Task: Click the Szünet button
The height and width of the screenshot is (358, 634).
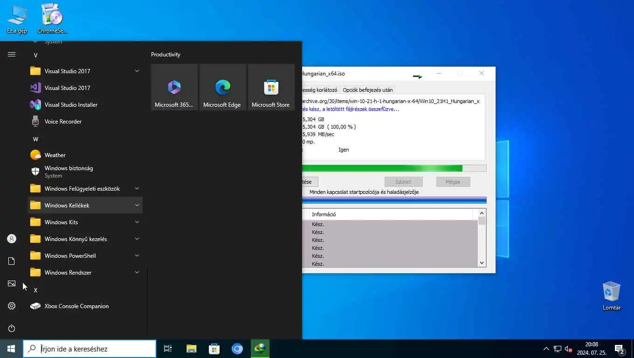Action: (403, 182)
